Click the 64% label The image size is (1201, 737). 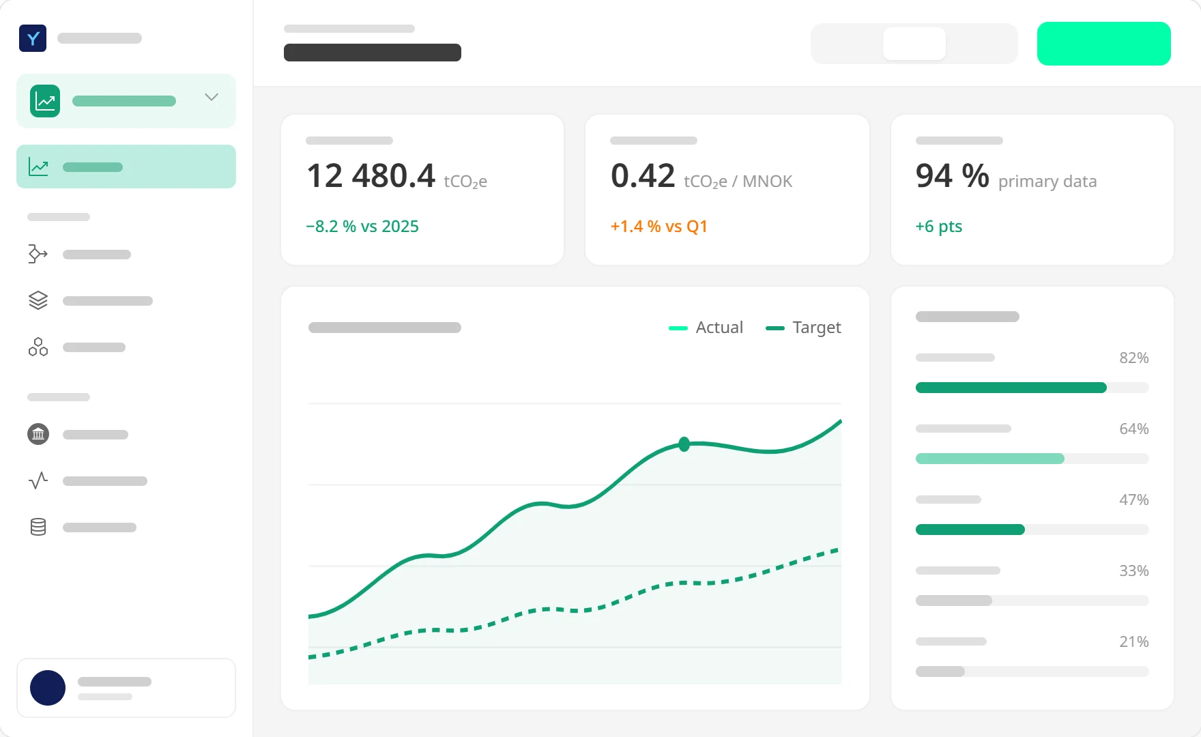click(x=1134, y=429)
